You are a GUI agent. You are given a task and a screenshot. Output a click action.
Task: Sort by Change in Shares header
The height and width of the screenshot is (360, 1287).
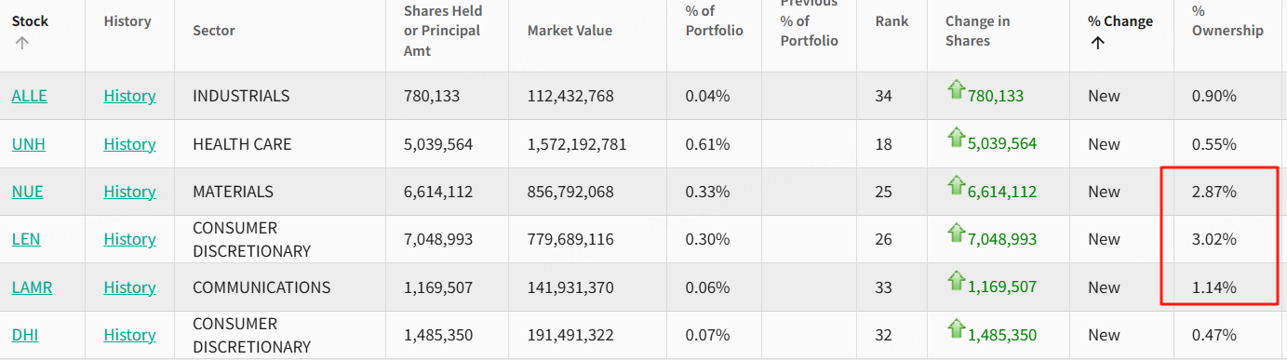(977, 31)
